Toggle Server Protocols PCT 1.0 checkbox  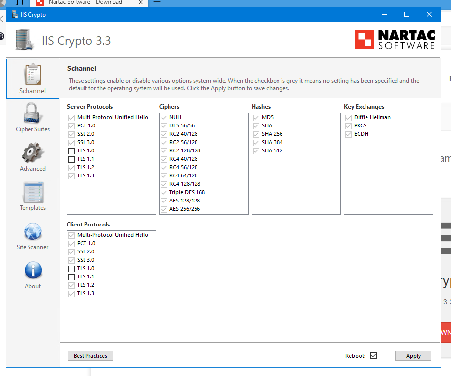[72, 126]
